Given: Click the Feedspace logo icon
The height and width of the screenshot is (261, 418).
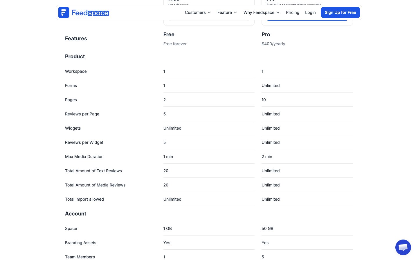Looking at the screenshot, I should click(x=64, y=12).
